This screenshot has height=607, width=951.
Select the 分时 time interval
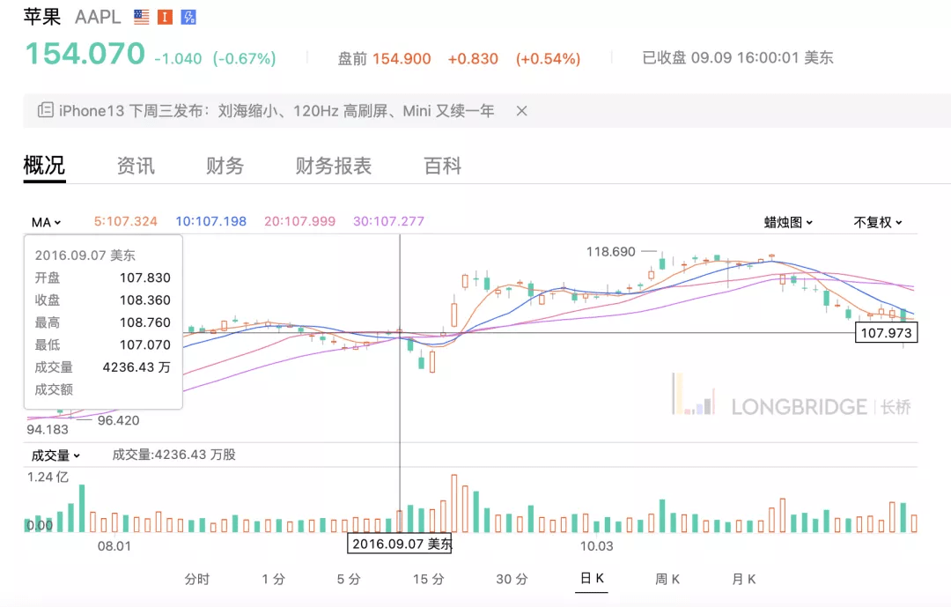(x=197, y=579)
